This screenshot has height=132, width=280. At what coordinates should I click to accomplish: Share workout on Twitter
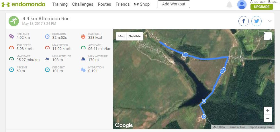click(256, 21)
